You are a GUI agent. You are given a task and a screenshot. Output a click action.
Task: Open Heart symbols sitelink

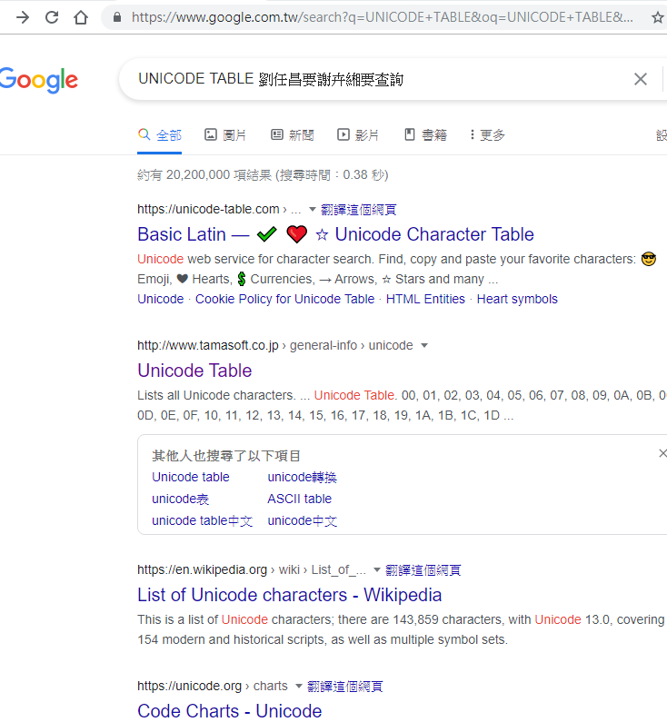coord(517,300)
